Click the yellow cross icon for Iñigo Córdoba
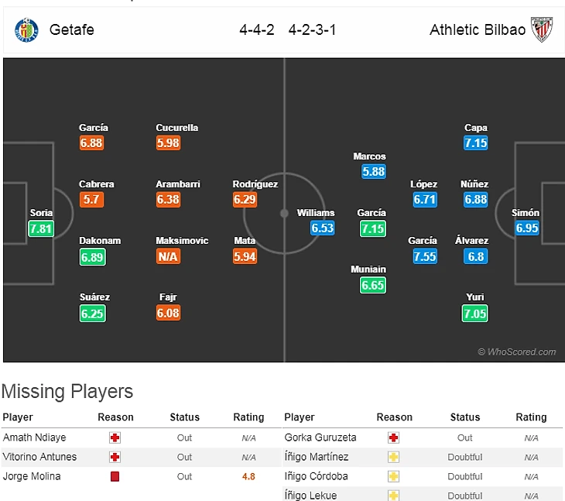This screenshot has height=501, width=565. click(394, 476)
